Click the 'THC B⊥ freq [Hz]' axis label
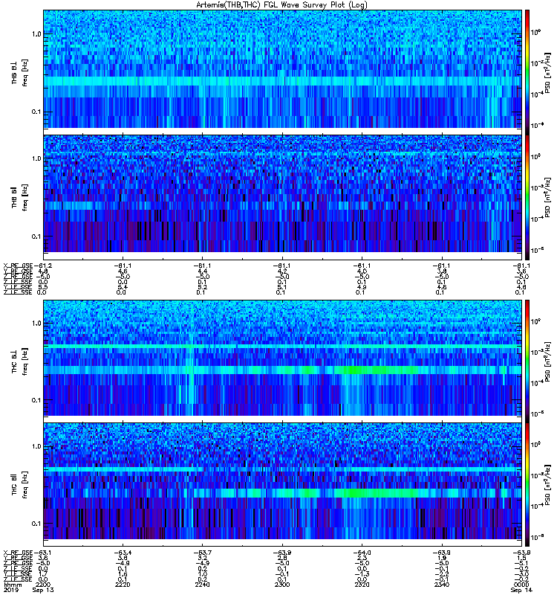Viewport: 557px width, 595px height. coord(19,361)
